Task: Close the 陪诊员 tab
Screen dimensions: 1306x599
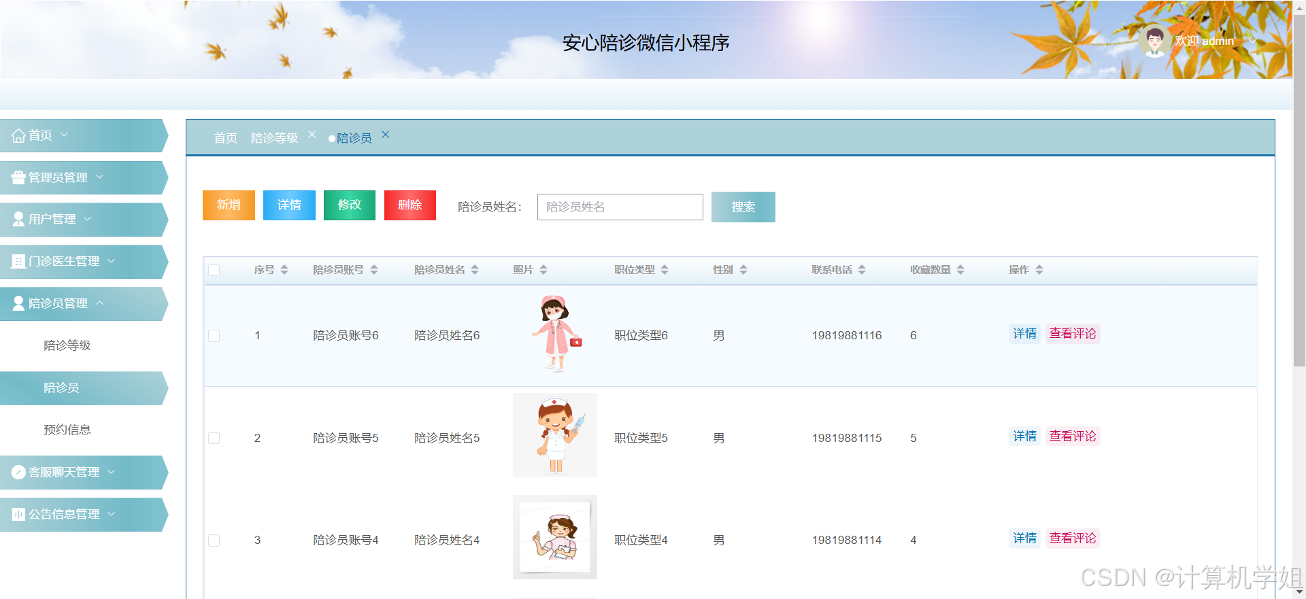Action: (x=385, y=135)
